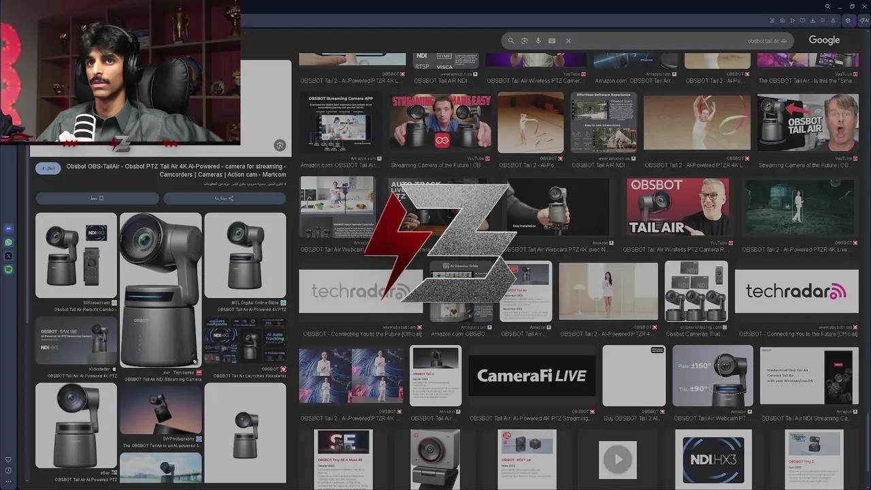Open X (Twitter) in the sidebar

pyautogui.click(x=8, y=256)
